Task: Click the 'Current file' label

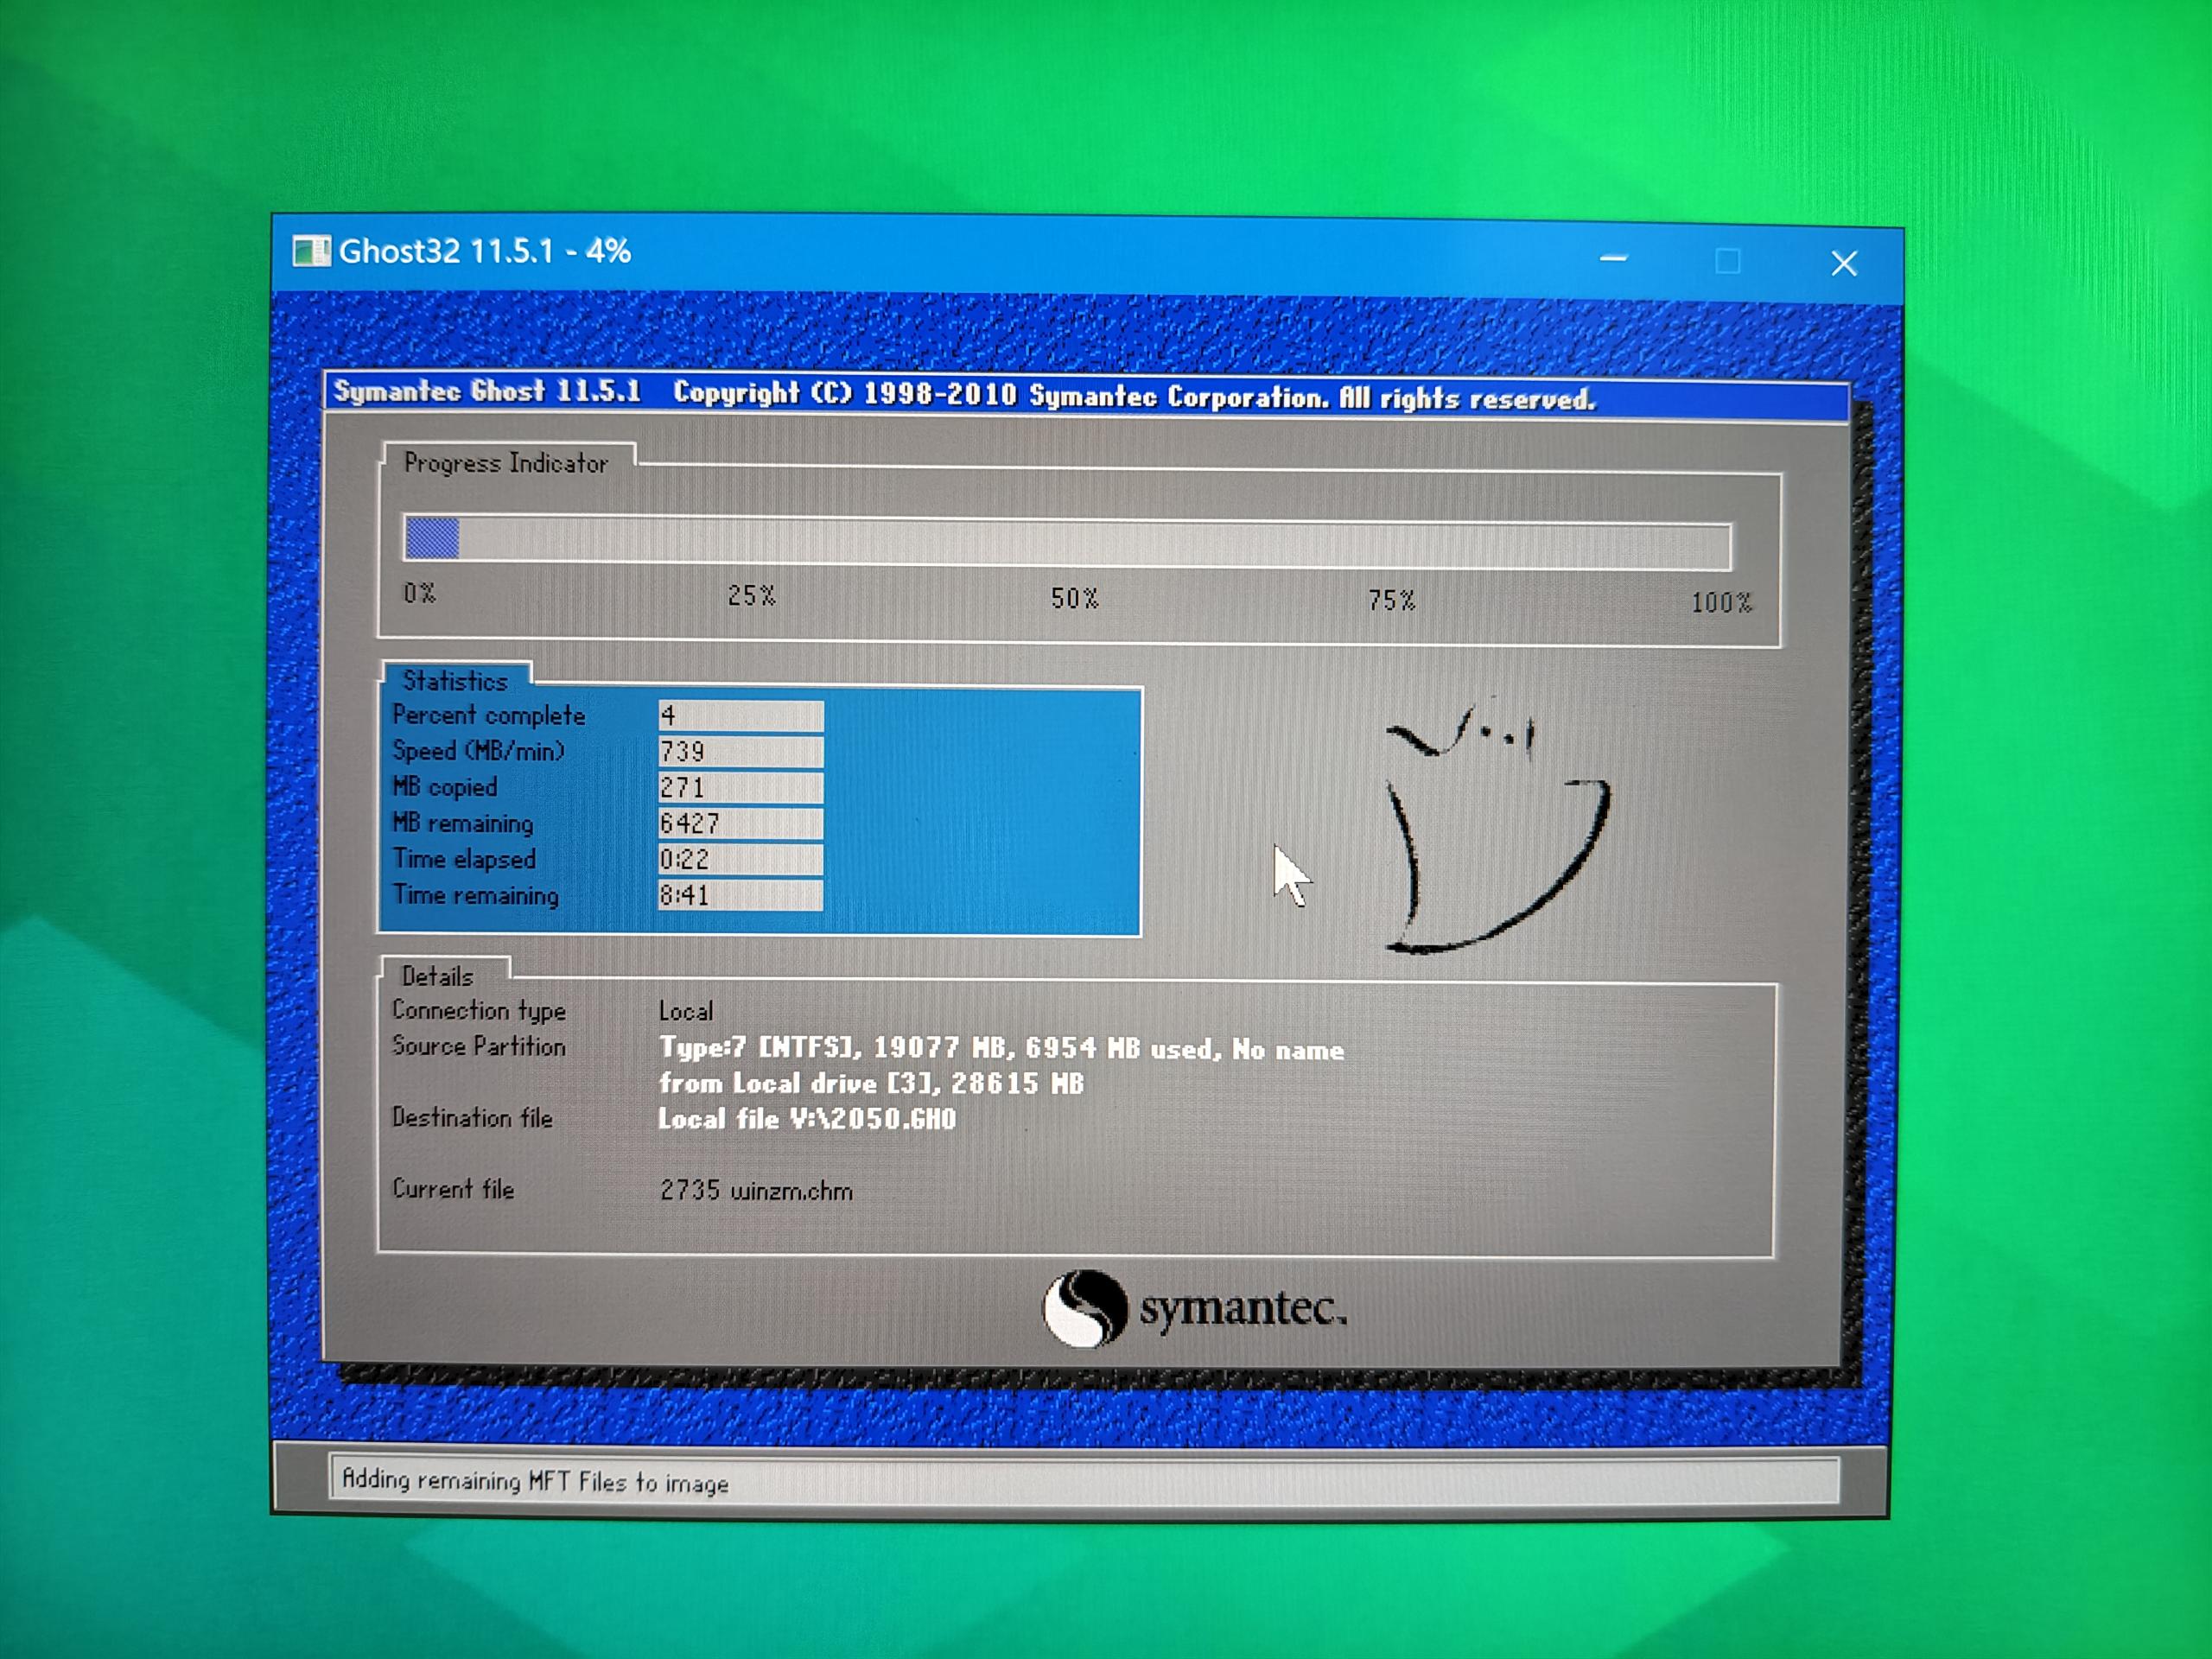Action: 453,1189
